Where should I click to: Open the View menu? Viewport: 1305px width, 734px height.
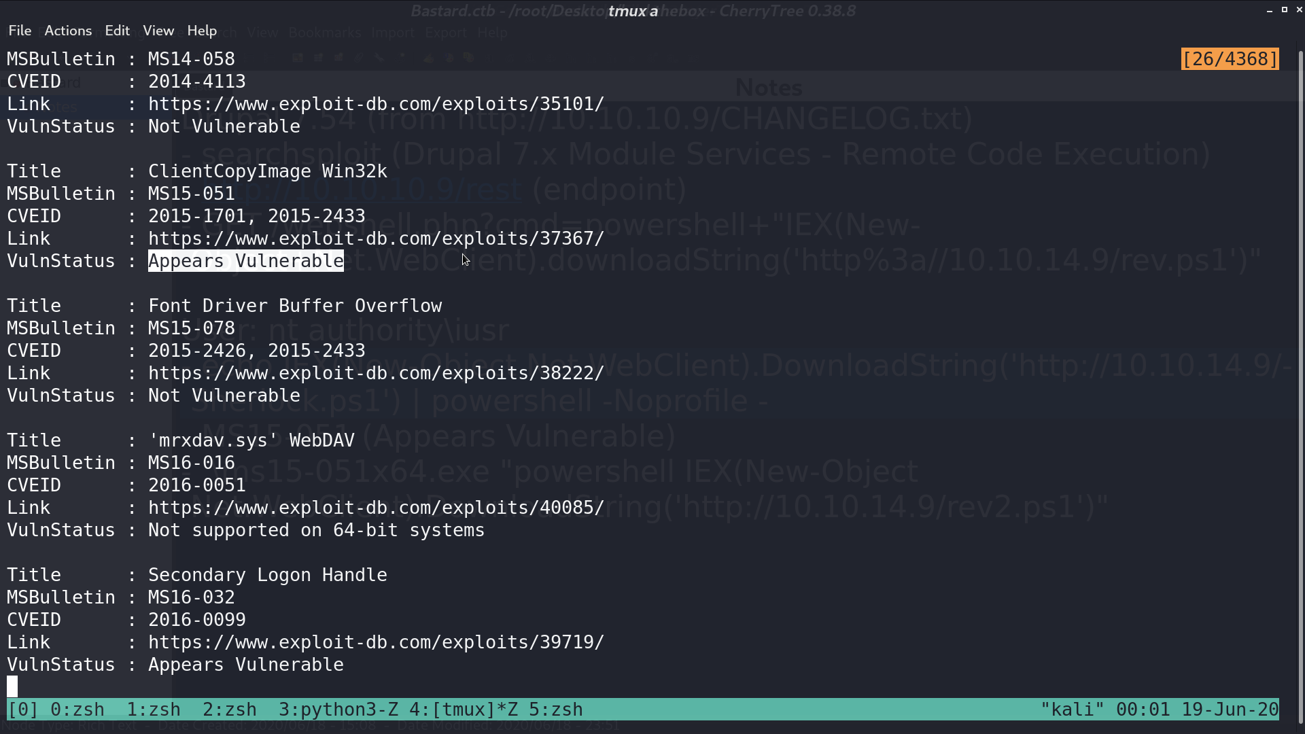158,31
